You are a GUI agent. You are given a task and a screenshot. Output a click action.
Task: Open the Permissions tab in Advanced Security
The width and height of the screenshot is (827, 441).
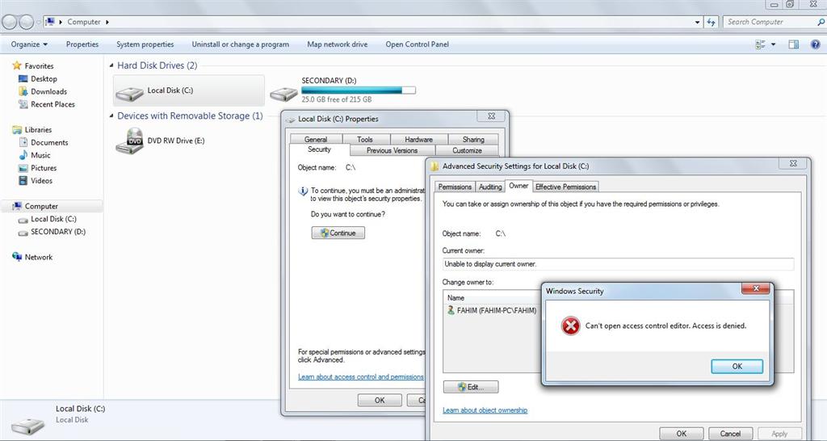tap(455, 187)
